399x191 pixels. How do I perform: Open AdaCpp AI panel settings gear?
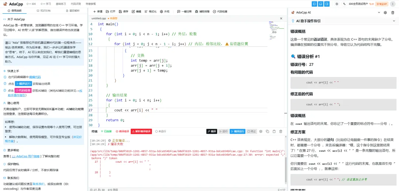(385, 13)
